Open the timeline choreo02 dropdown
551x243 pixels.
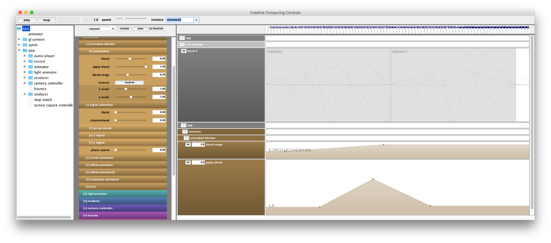pyautogui.click(x=196, y=20)
